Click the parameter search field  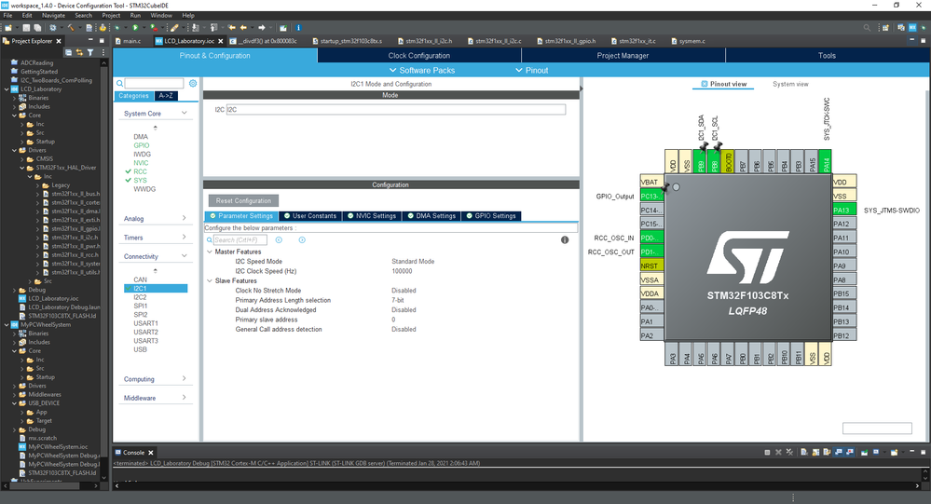click(240, 239)
